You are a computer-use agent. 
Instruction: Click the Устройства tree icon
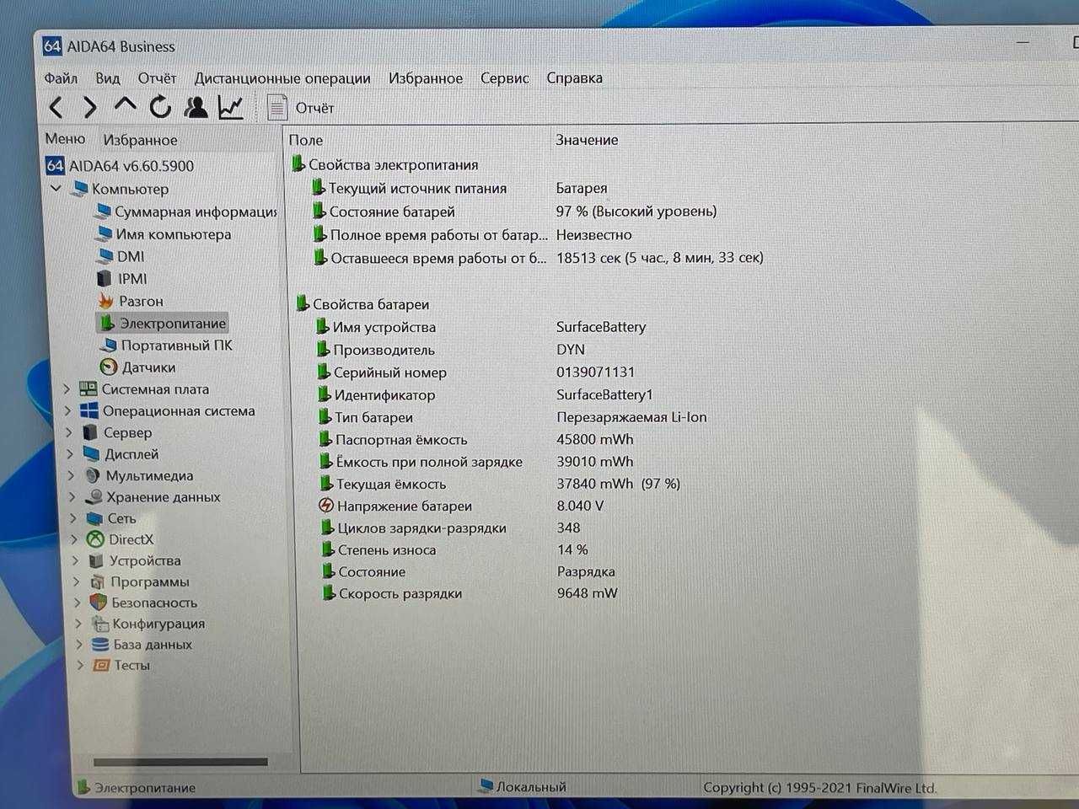pos(97,560)
